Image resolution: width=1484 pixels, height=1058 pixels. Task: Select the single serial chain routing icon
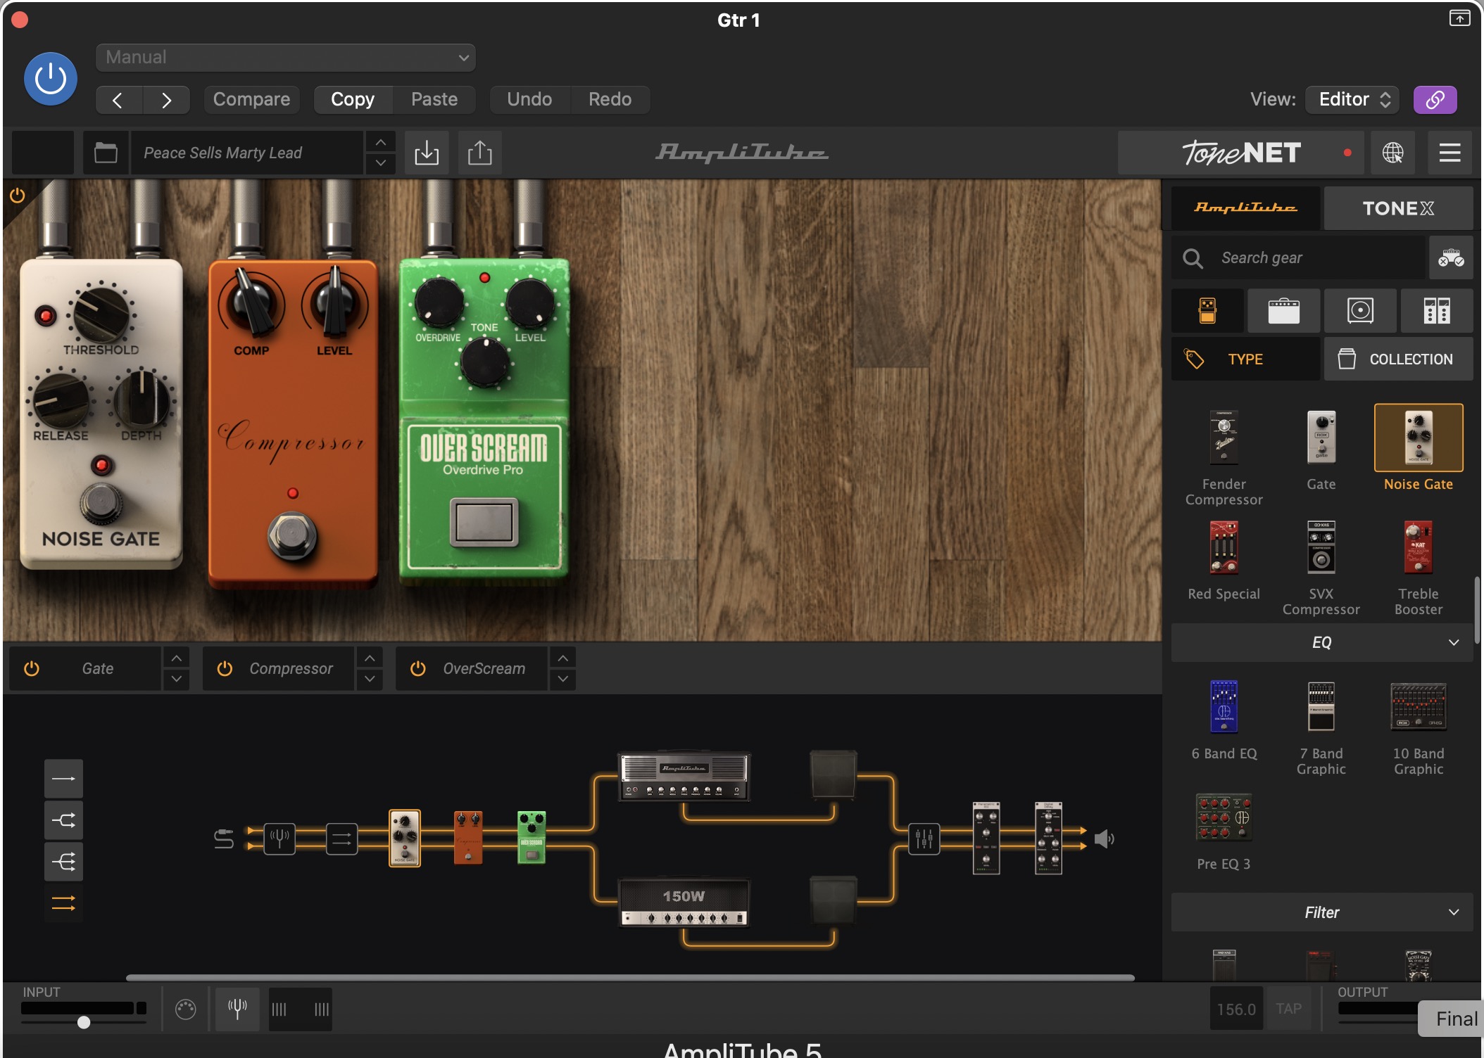[x=63, y=778]
